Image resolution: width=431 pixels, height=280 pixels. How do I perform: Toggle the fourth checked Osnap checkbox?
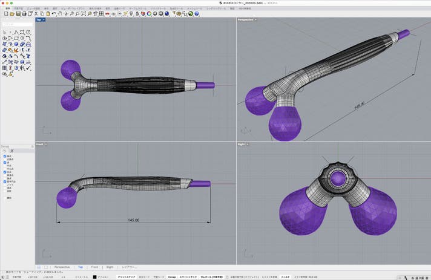5,181
